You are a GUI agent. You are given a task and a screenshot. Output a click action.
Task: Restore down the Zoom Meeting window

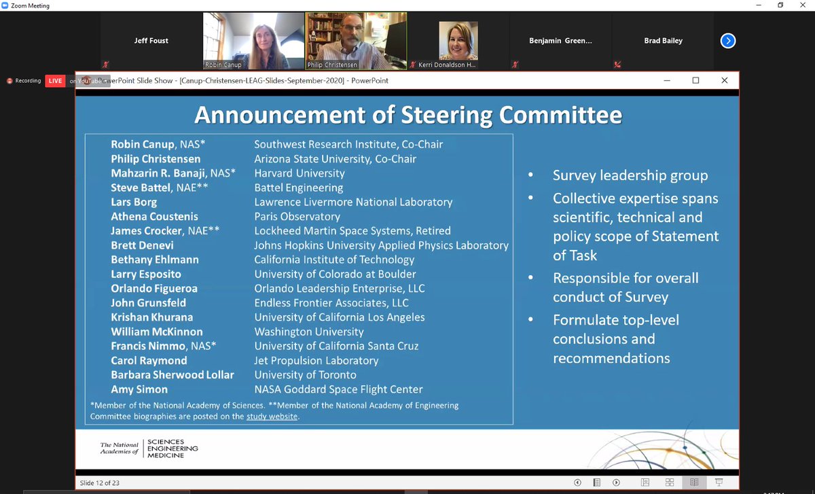point(780,5)
